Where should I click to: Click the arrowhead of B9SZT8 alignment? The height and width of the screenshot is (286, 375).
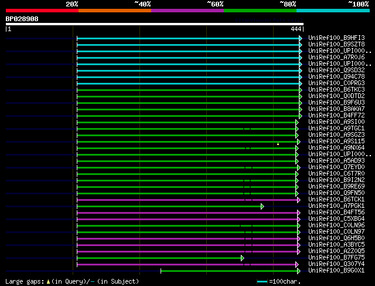pyautogui.click(x=301, y=45)
